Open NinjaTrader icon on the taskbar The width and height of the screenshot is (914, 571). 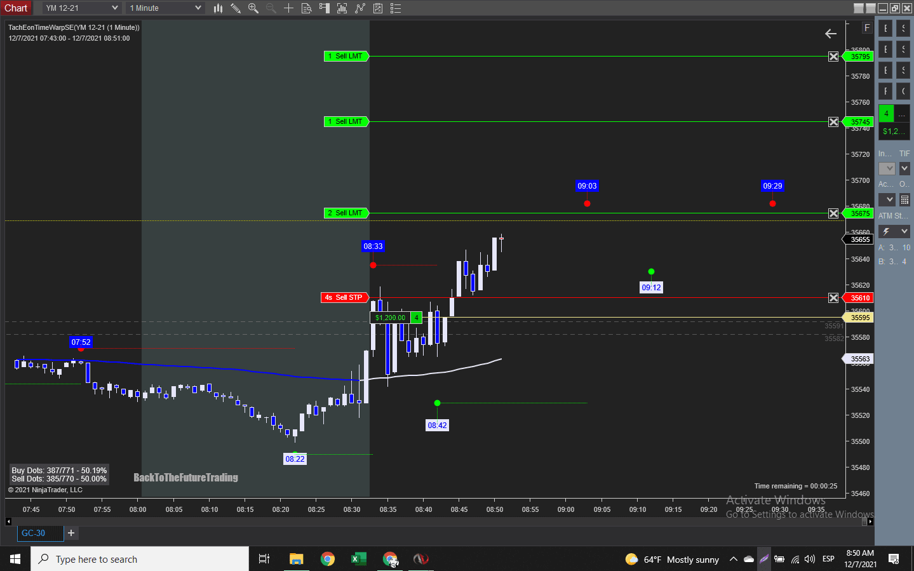(420, 559)
